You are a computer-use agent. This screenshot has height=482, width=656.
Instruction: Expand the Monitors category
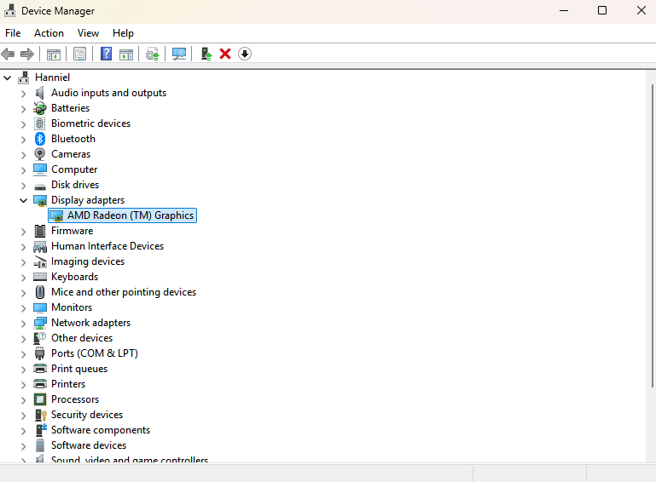pos(23,308)
